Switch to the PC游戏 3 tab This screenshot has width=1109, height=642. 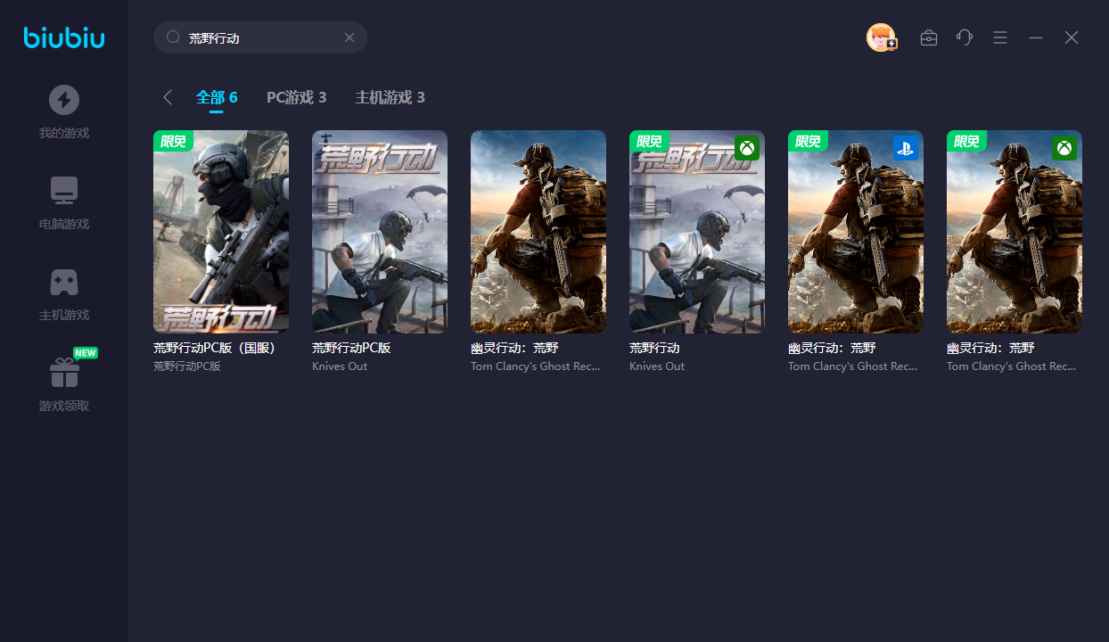(296, 97)
